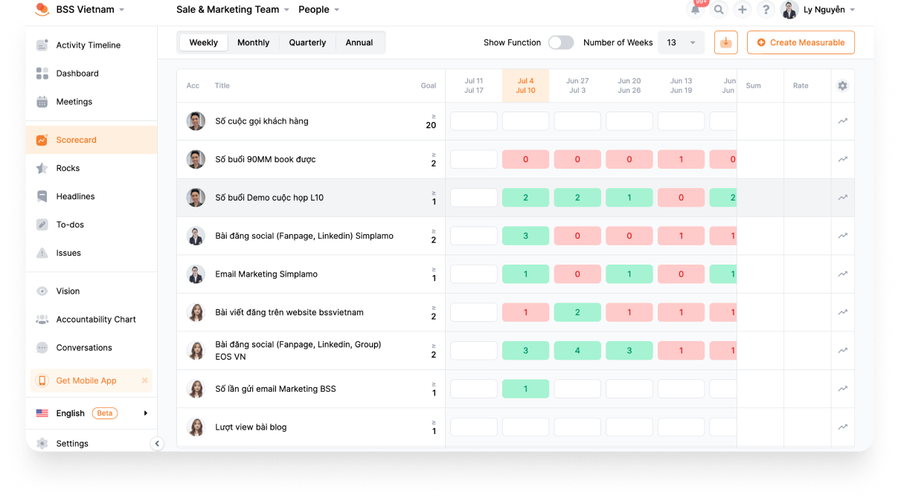
Task: Click the Jul 4 – Jul 10 week header
Action: pos(526,85)
